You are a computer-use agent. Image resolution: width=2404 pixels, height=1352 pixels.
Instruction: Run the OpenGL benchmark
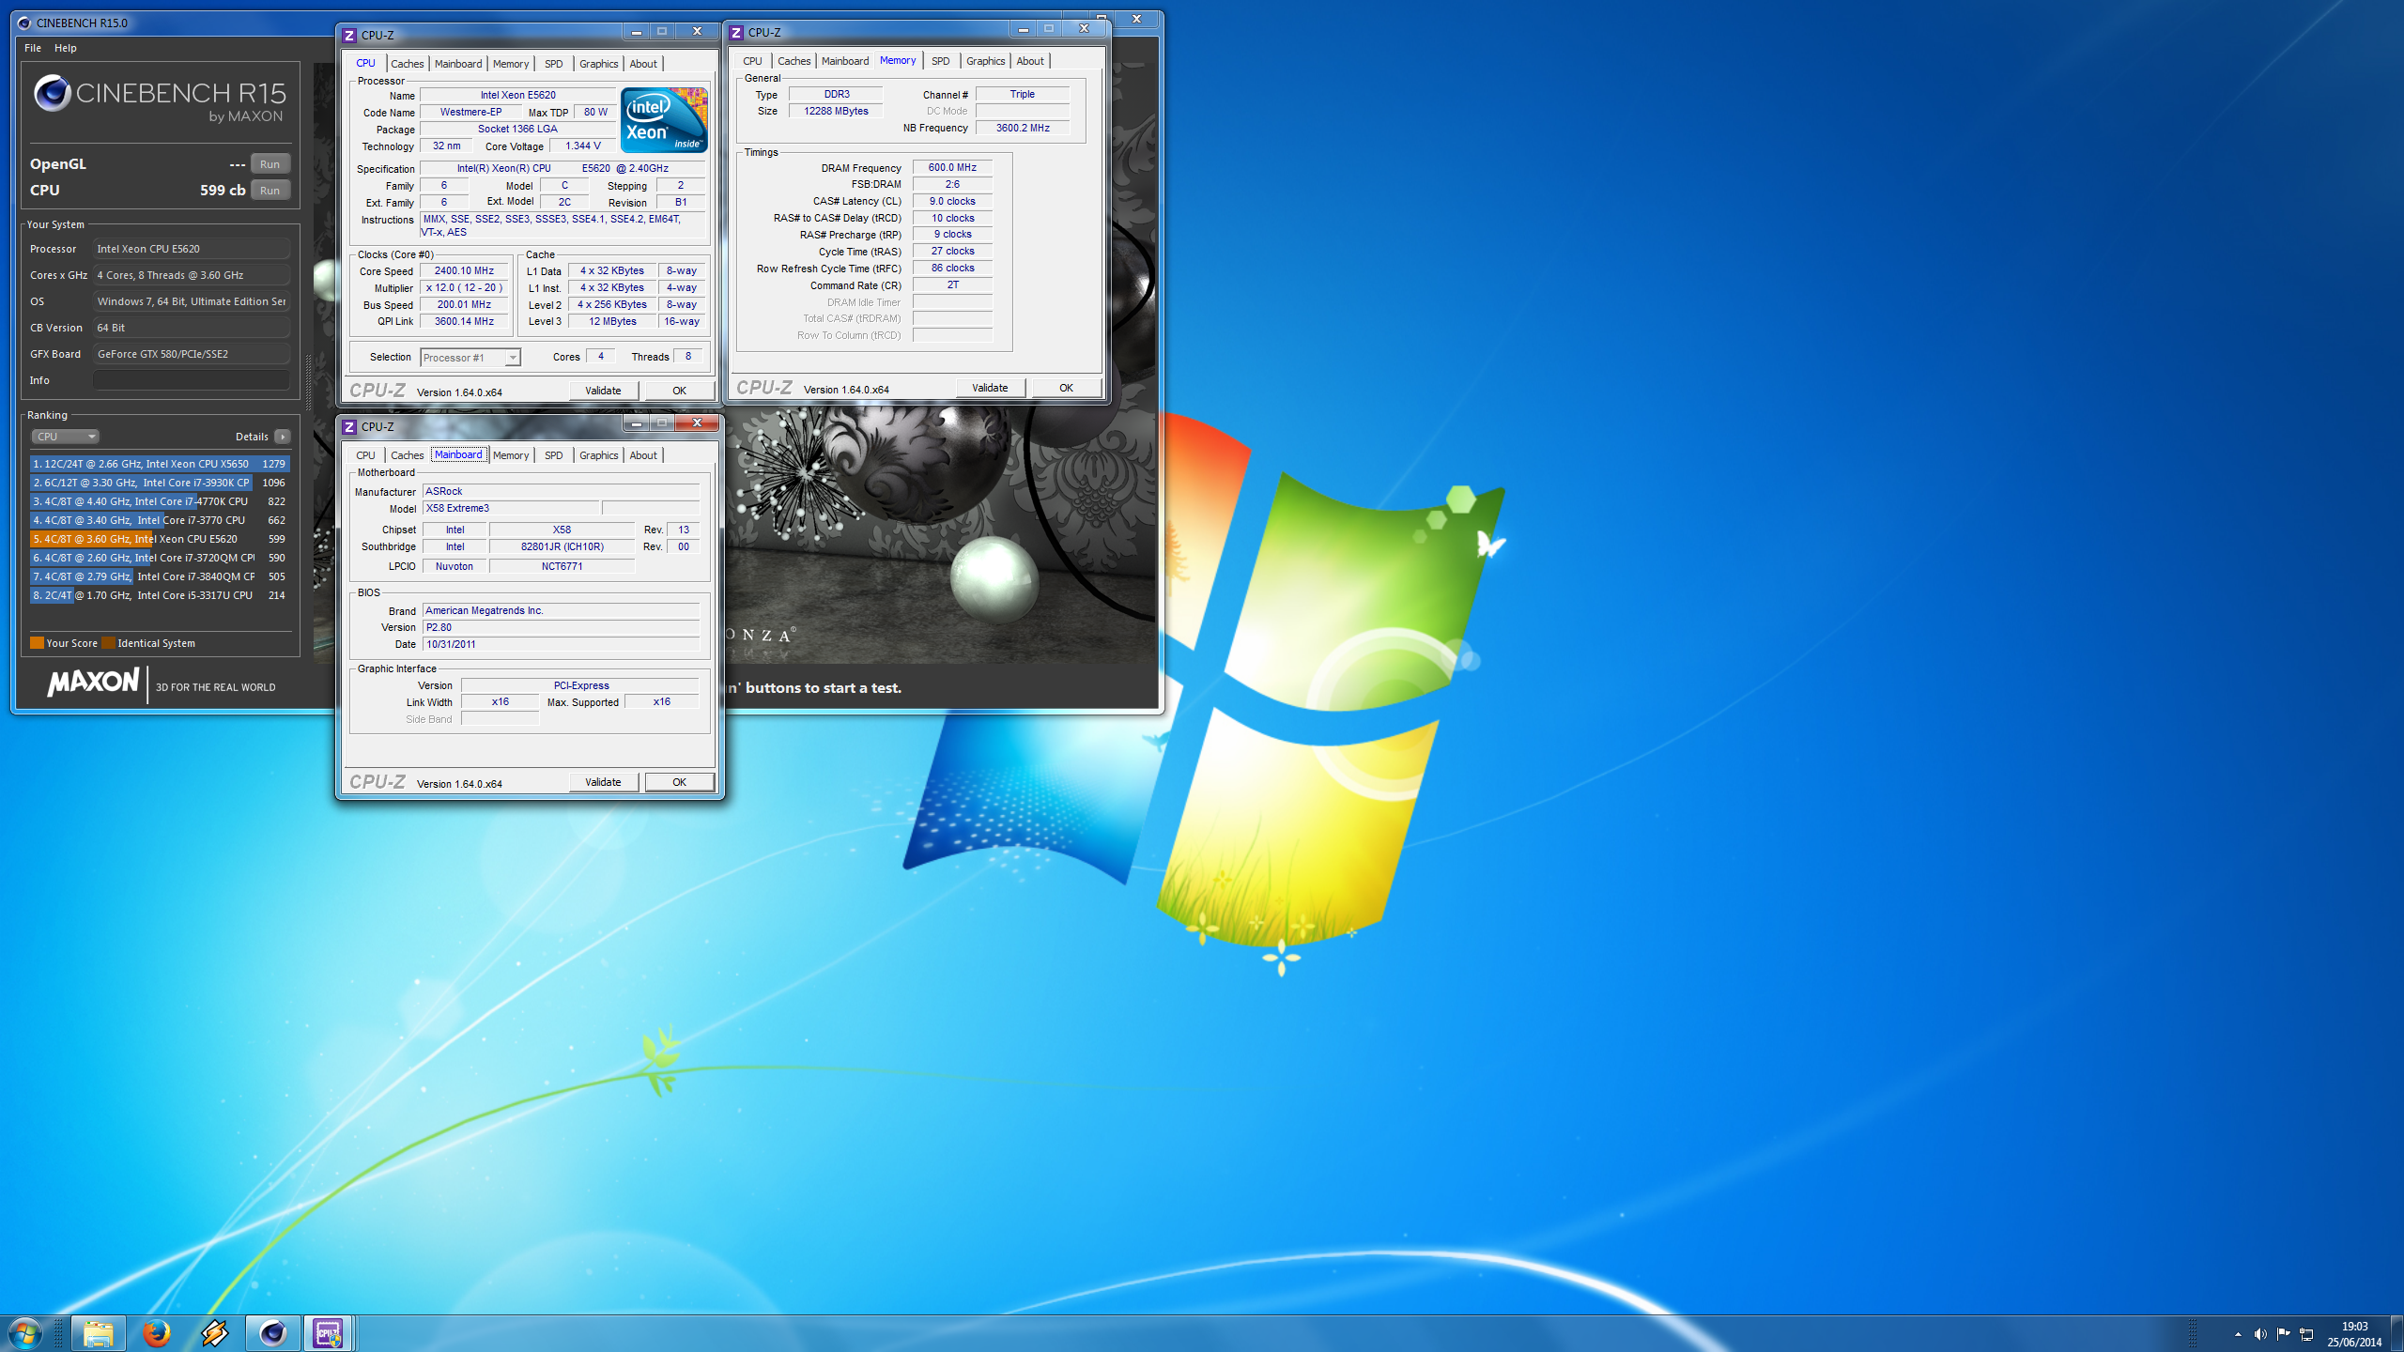[x=270, y=164]
